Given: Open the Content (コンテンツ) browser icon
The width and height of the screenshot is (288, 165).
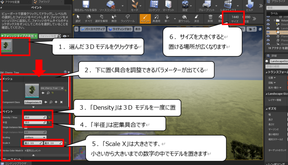Looking at the screenshot, I should pyautogui.click(x=154, y=6).
